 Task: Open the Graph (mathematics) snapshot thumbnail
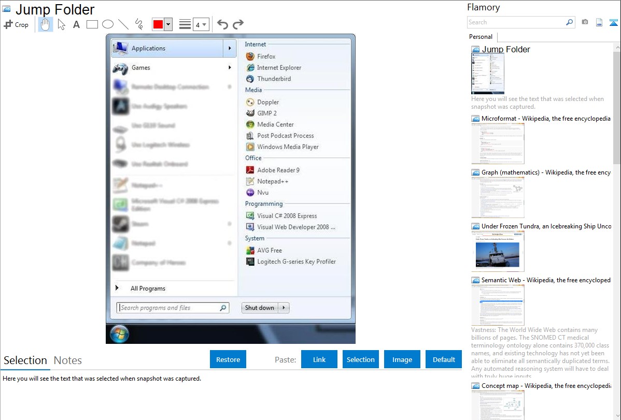coord(498,197)
